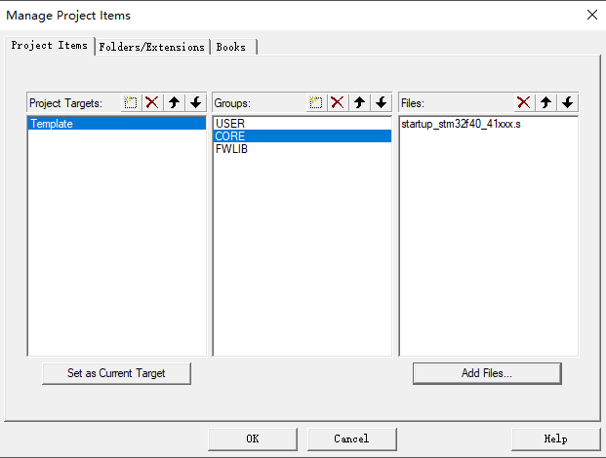Create a new project target
The image size is (606, 458).
click(131, 102)
